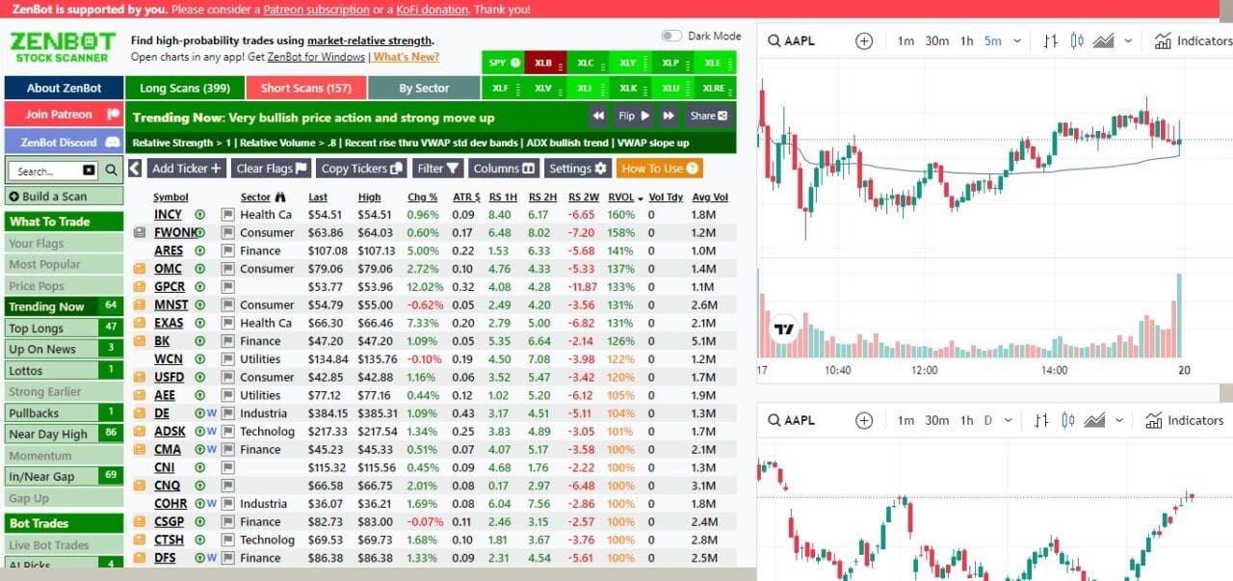Toggle the XLE sector button
The height and width of the screenshot is (581, 1233).
[x=715, y=63]
